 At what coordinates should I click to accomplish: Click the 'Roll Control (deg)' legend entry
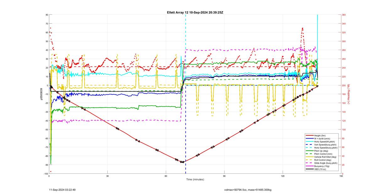pyautogui.click(x=323, y=160)
